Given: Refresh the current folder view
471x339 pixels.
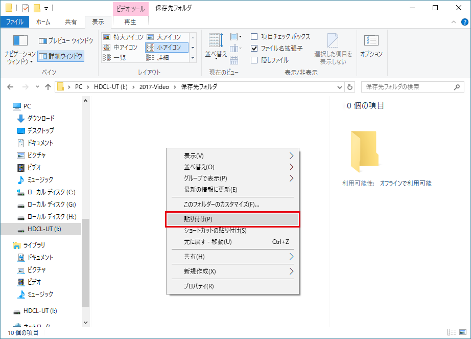Looking at the screenshot, I should pos(349,87).
